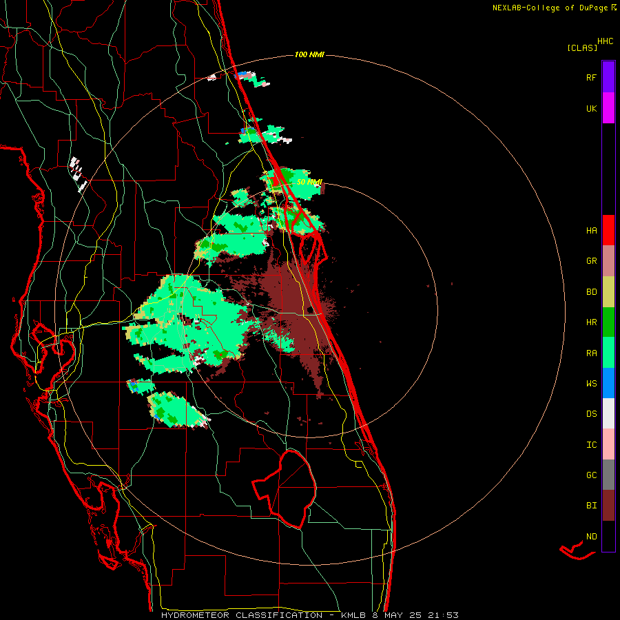Select the GC gray legend swatch

608,475
